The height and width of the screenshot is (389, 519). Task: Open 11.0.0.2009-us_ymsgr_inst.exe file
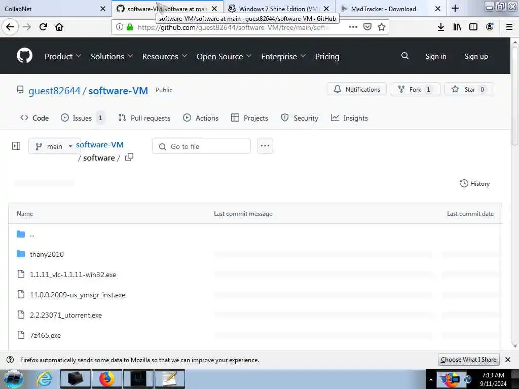78,295
